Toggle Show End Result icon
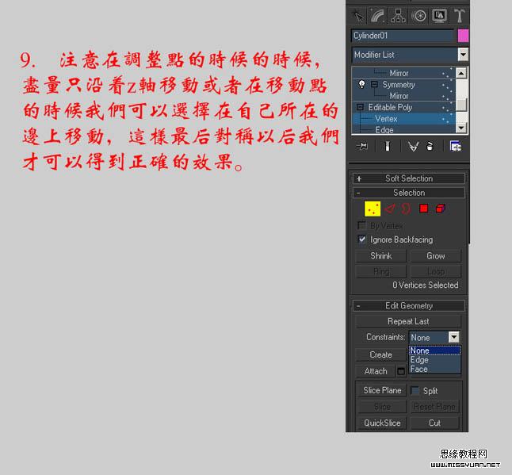This screenshot has width=512, height=475. [x=388, y=146]
